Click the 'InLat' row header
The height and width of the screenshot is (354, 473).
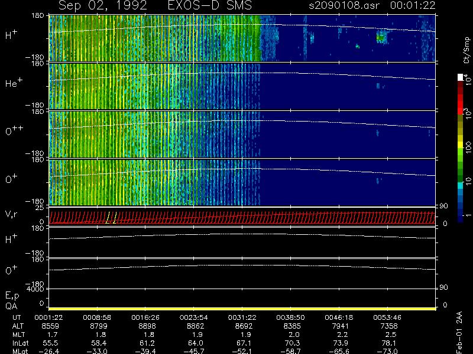[x=20, y=343]
